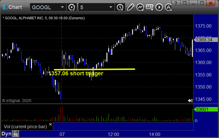
Task: Click the alerts A icon
Action: [x=168, y=7]
